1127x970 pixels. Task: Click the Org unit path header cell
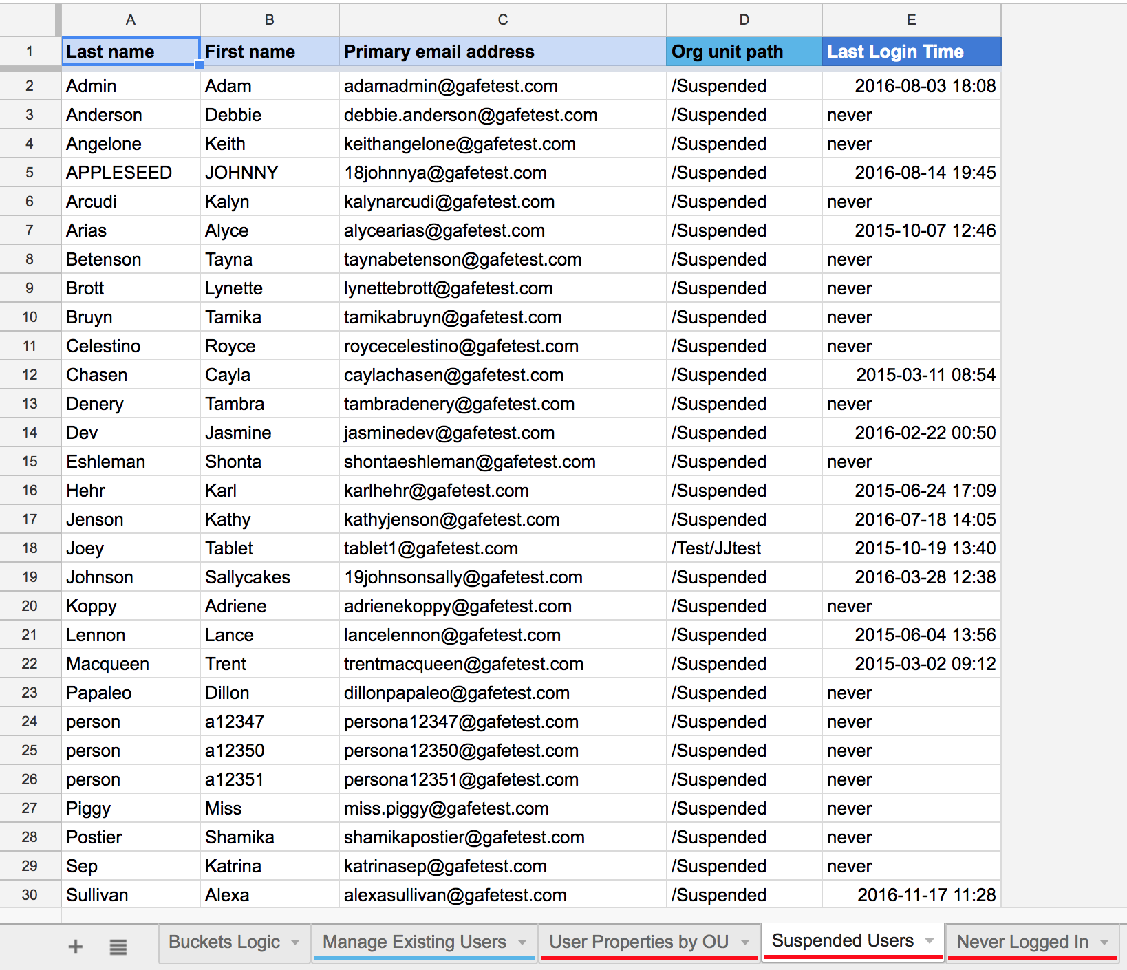[x=744, y=52]
